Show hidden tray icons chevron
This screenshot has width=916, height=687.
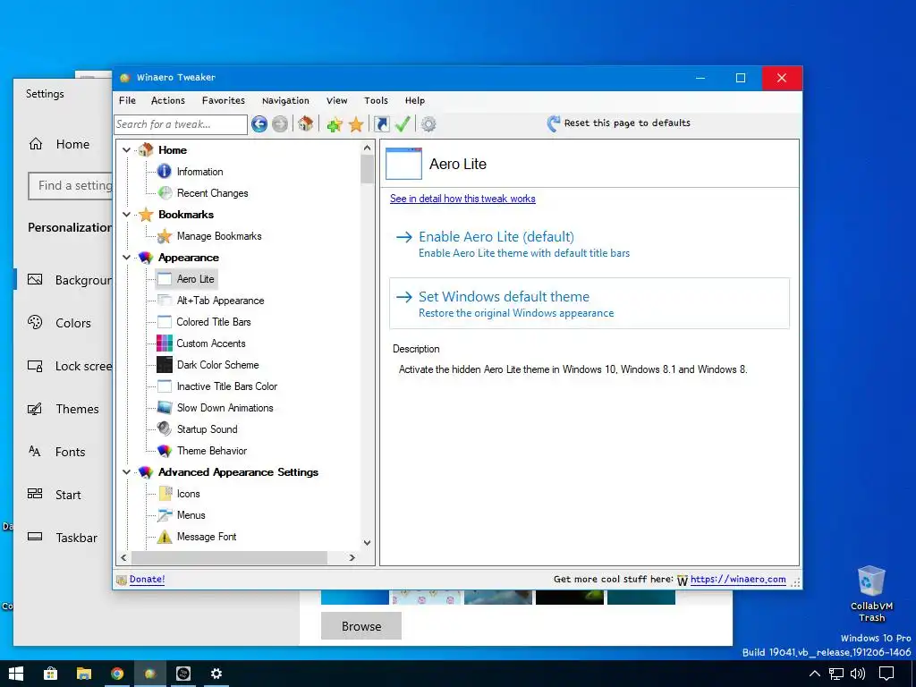coord(814,674)
